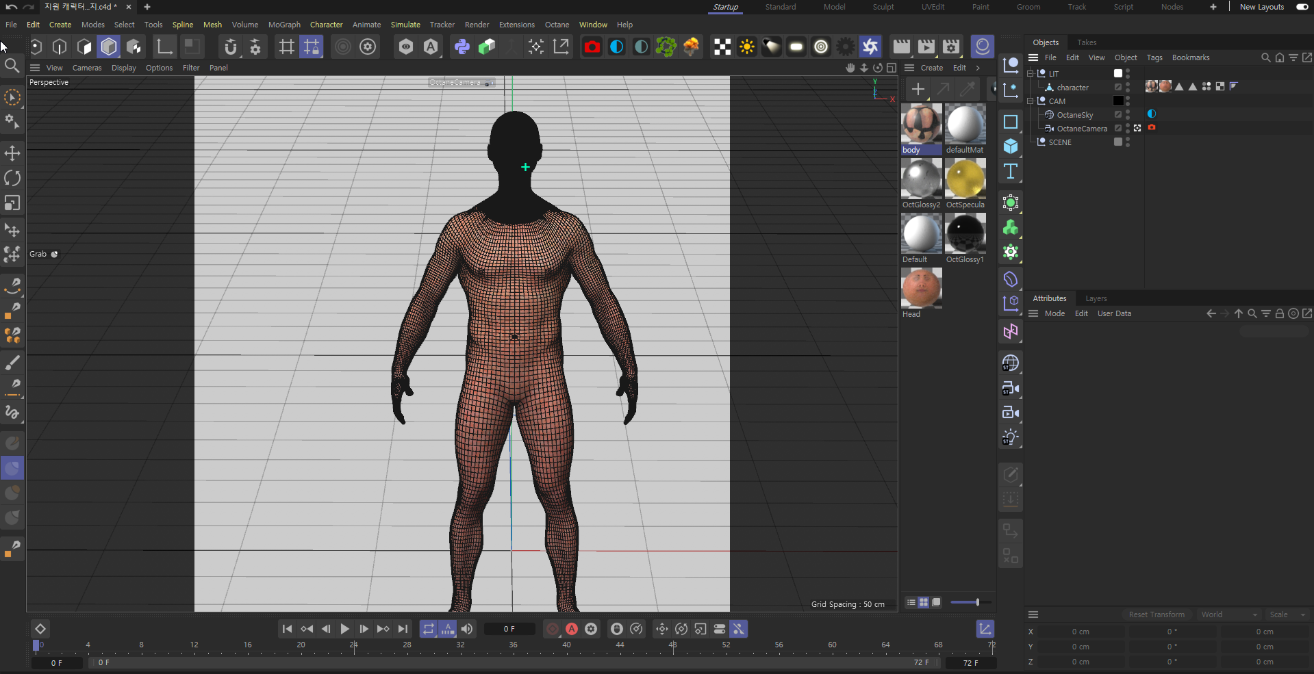The width and height of the screenshot is (1314, 674).
Task: Toggle visibility dots for OctaneSky object
Action: 1128,115
